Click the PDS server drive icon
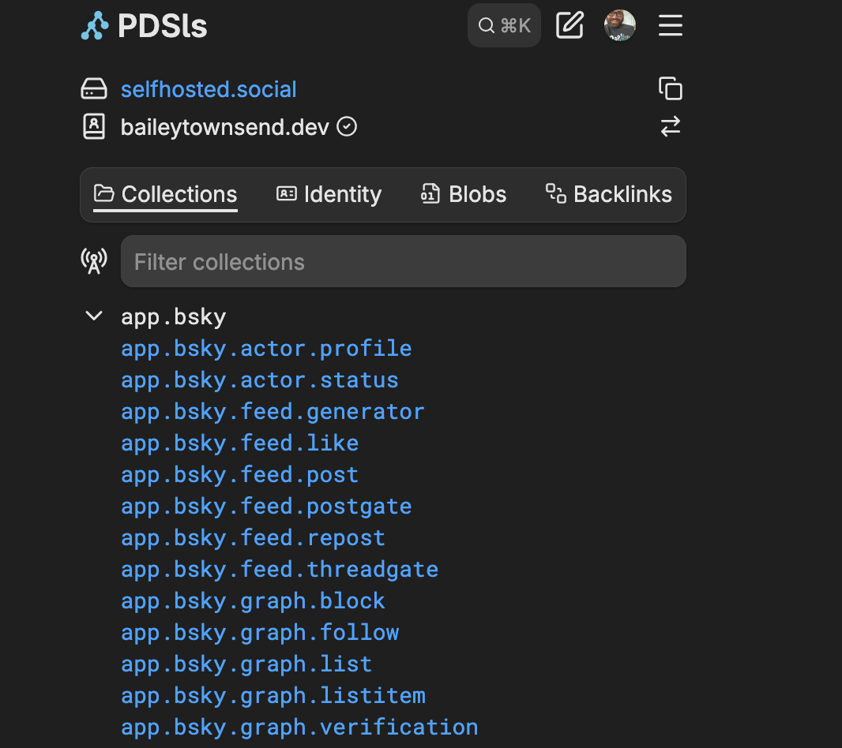Image resolution: width=842 pixels, height=748 pixels. coord(94,89)
